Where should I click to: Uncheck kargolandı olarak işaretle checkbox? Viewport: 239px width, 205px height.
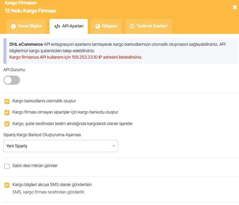click(7, 124)
